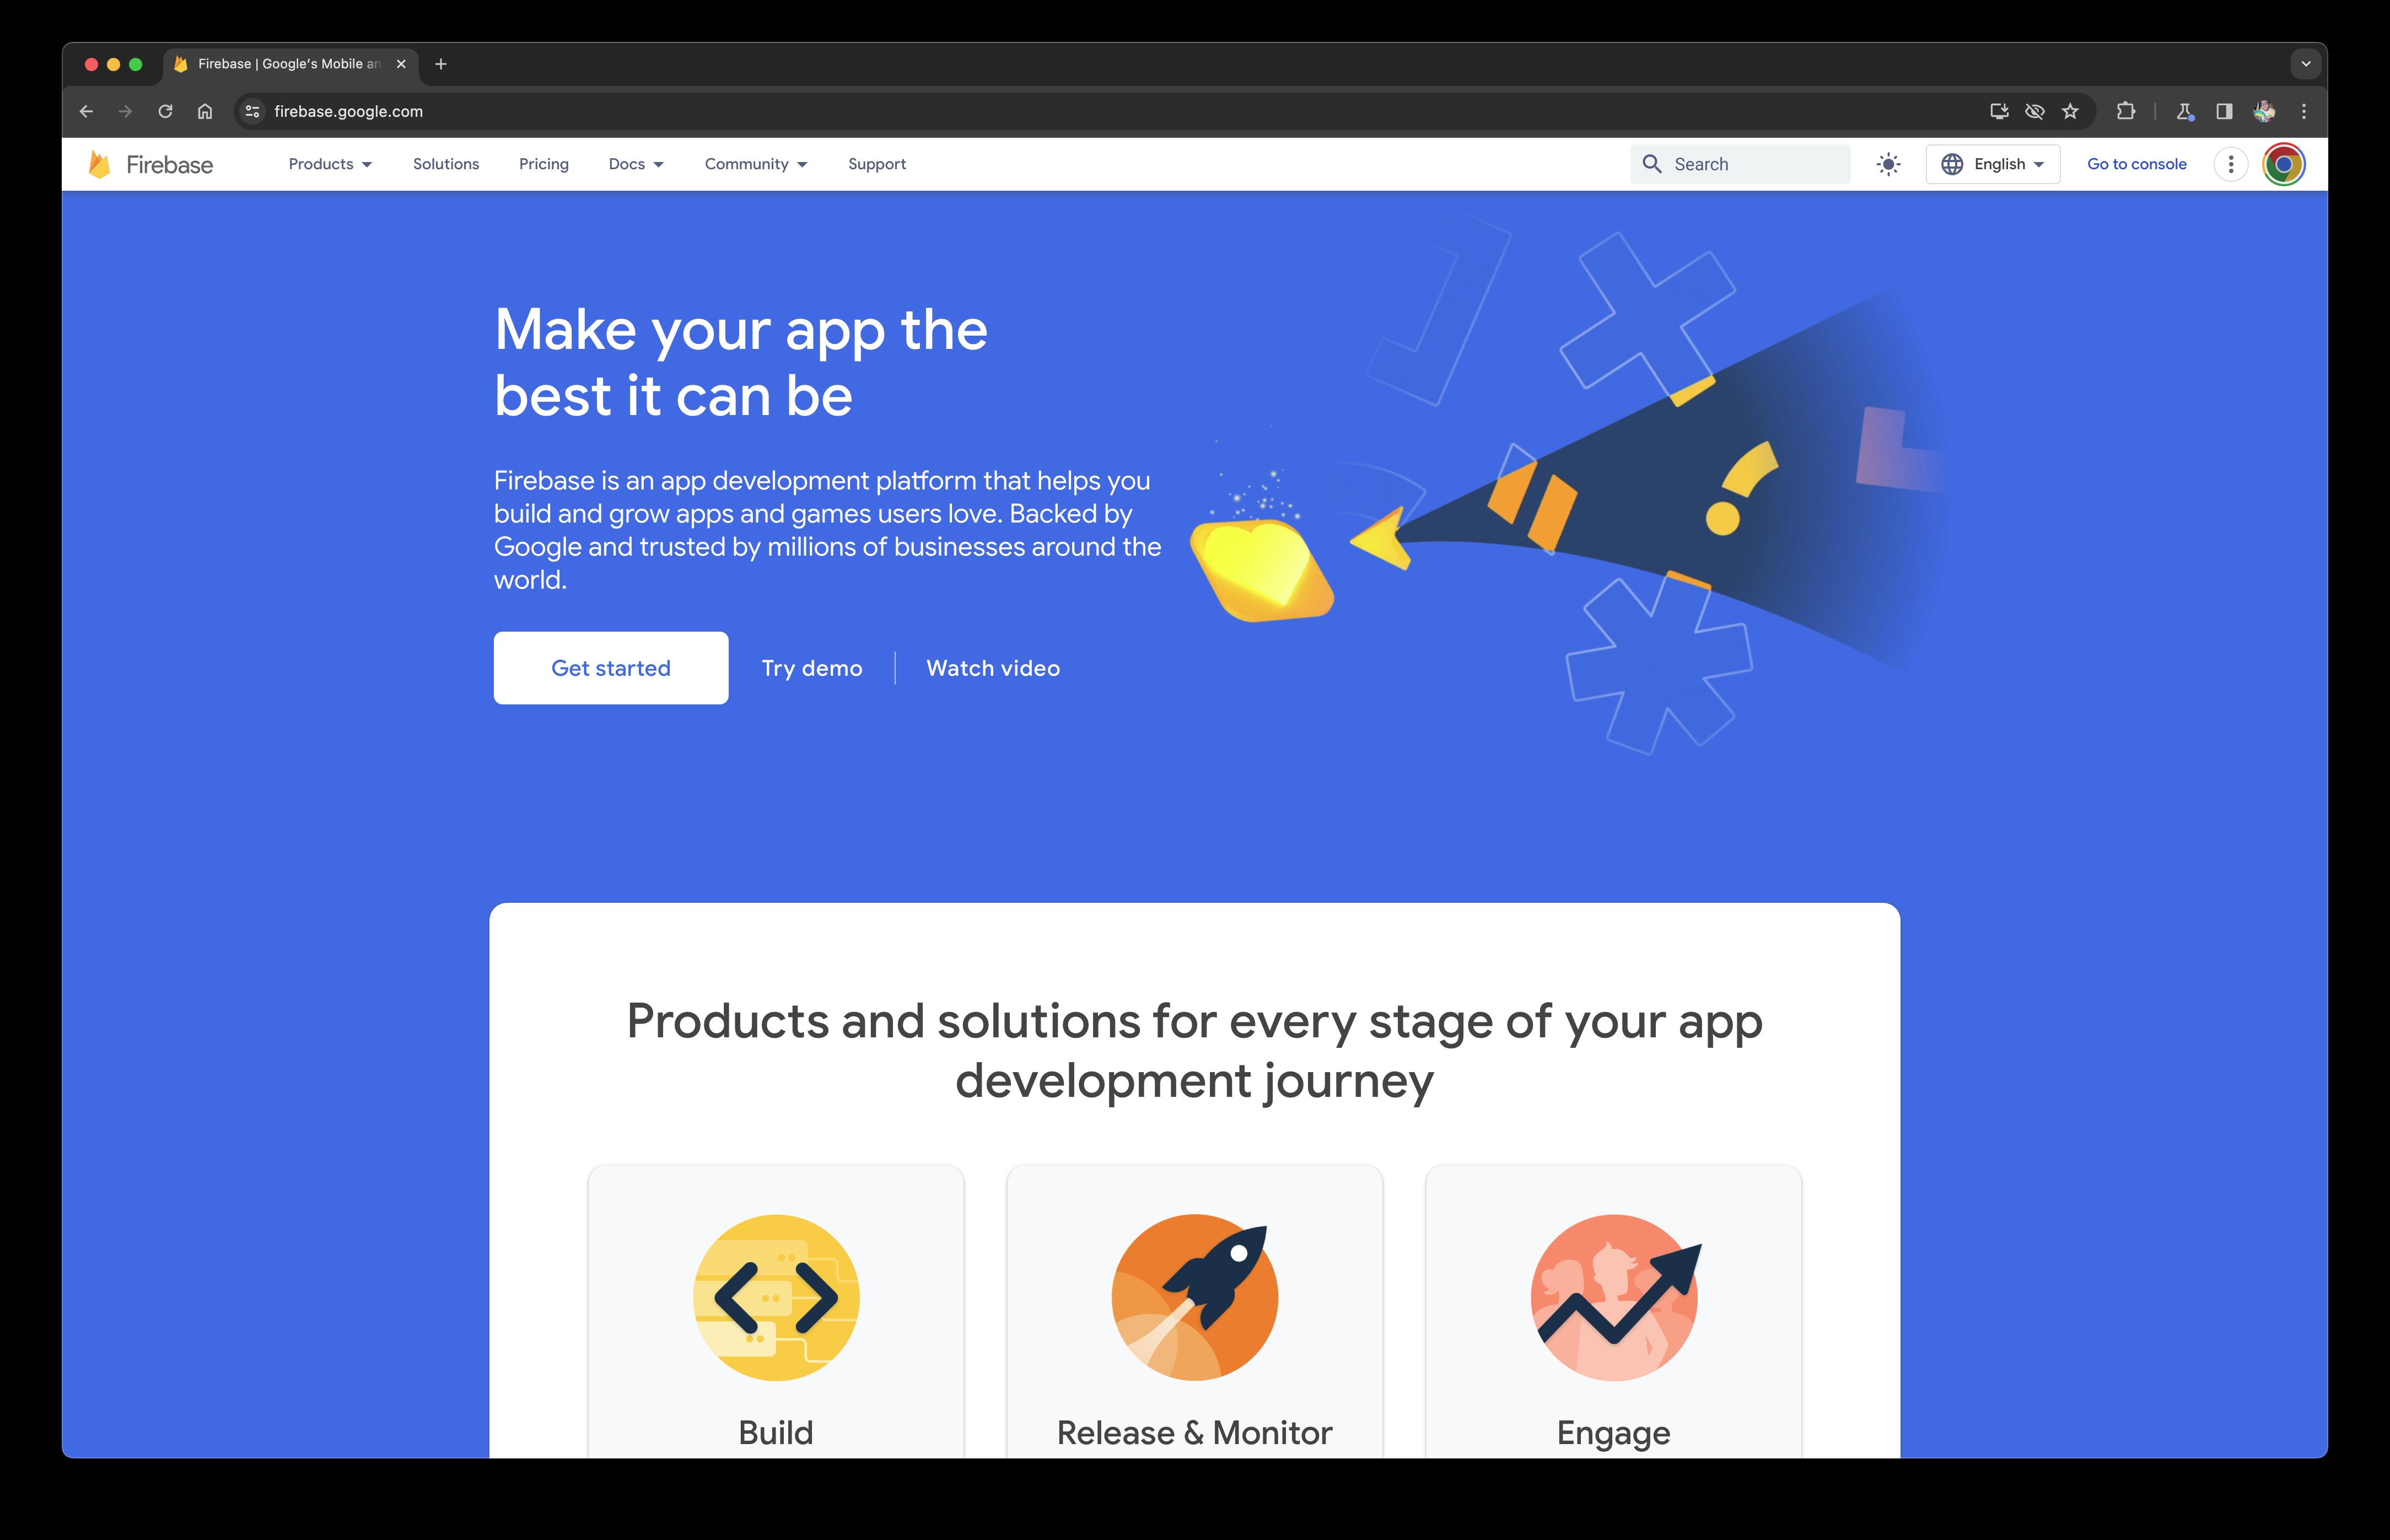2390x1540 pixels.
Task: Expand the Docs dropdown menu
Action: pos(636,164)
